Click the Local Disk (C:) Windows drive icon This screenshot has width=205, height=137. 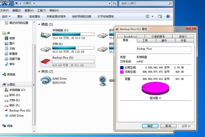[x=46, y=34]
